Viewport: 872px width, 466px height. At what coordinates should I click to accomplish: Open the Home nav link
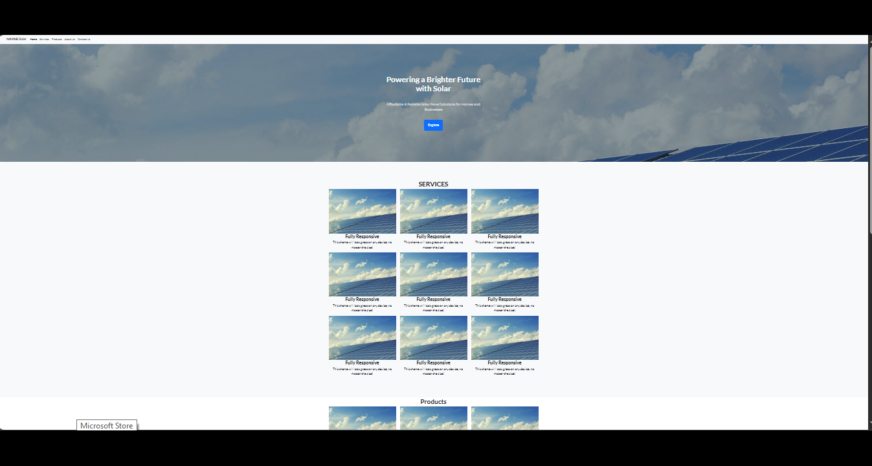click(34, 39)
